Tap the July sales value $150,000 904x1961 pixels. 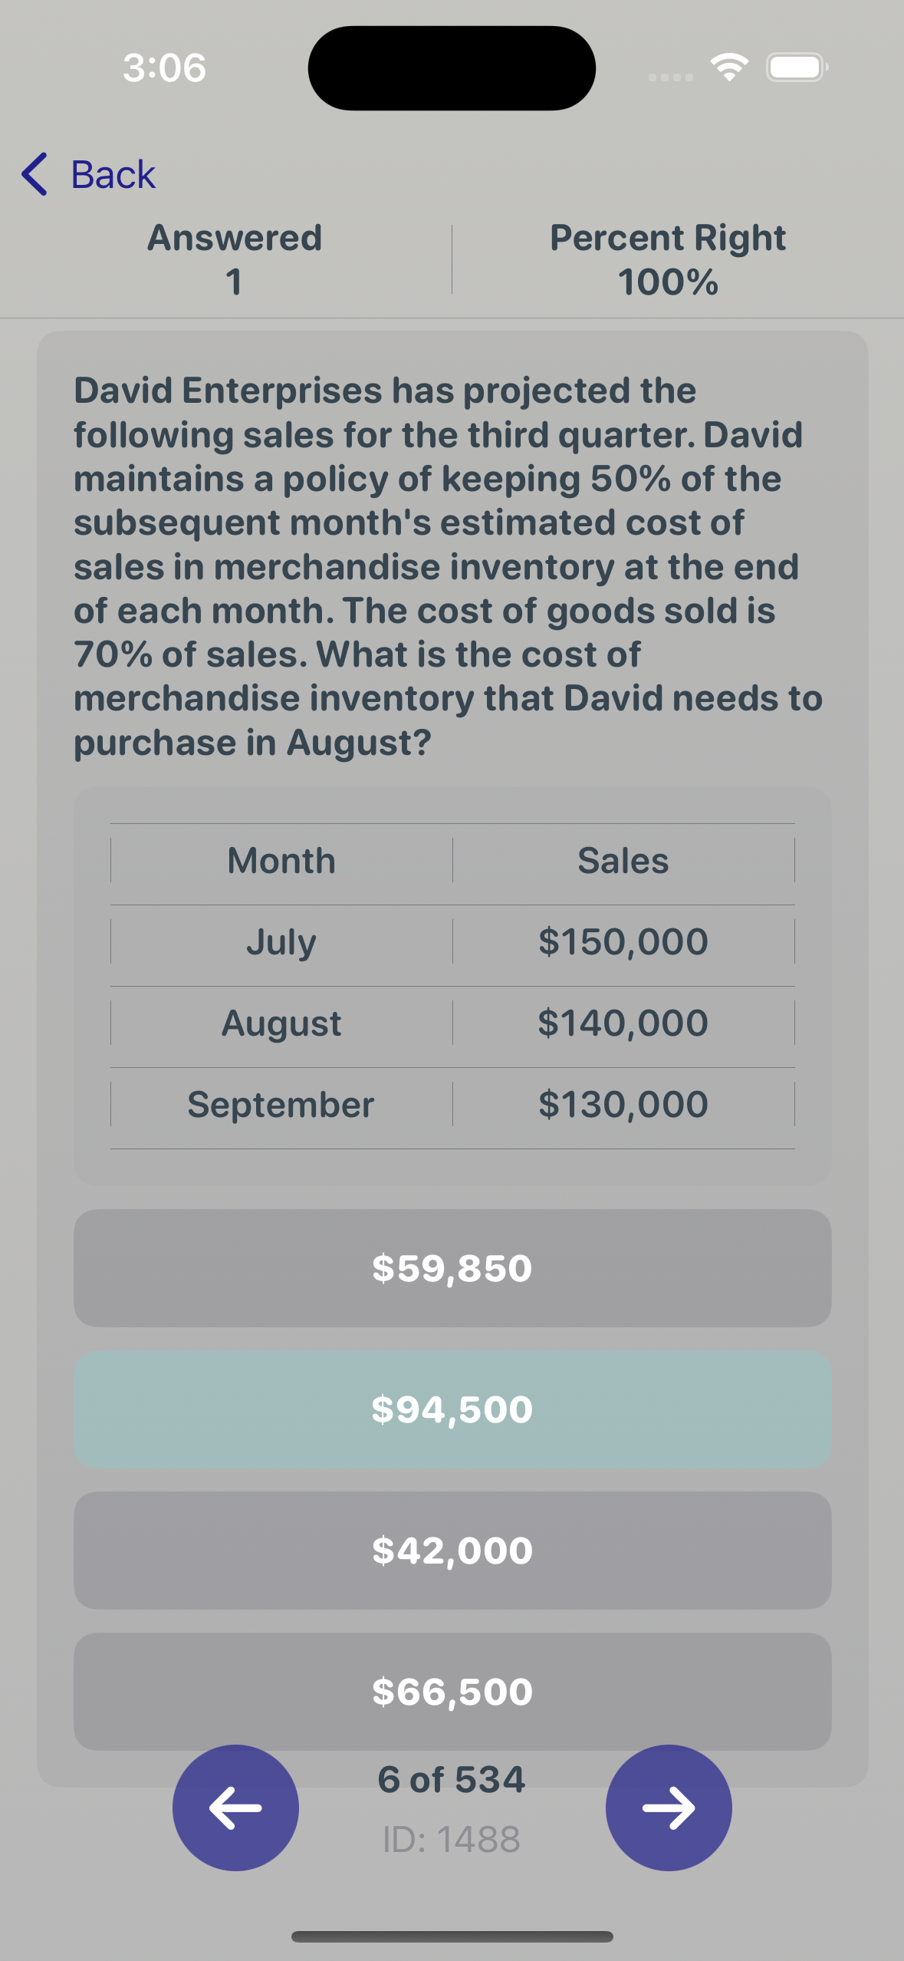tap(623, 941)
